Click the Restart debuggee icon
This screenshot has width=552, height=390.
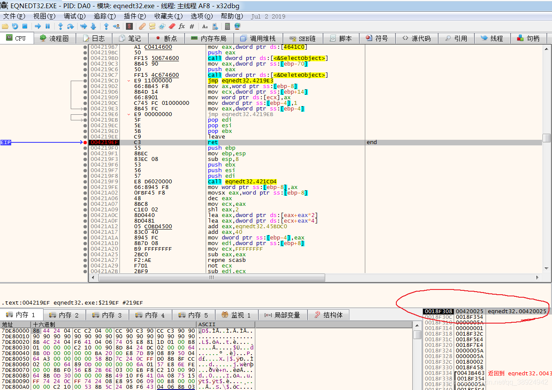tap(15, 26)
